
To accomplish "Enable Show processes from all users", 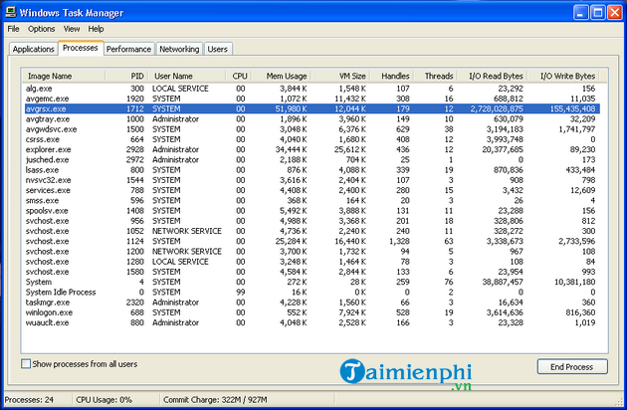I will (x=26, y=365).
